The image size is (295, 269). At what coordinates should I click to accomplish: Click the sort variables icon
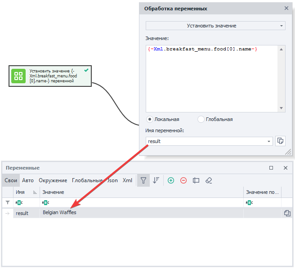pos(156,180)
